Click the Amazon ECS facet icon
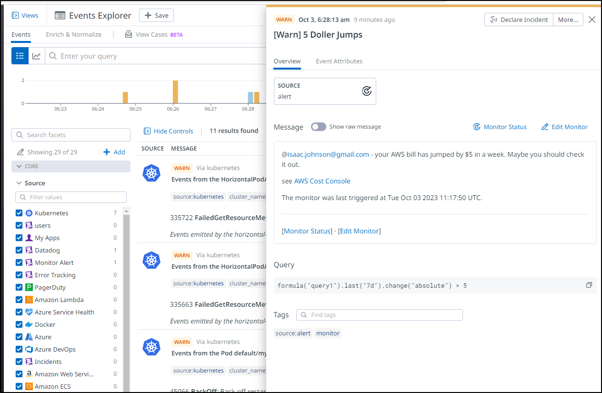602x393 pixels. coord(29,386)
